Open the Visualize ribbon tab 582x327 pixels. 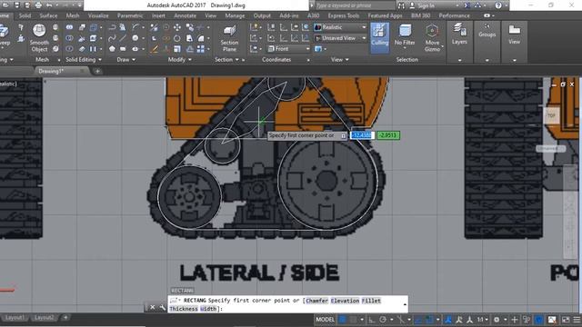(98, 15)
